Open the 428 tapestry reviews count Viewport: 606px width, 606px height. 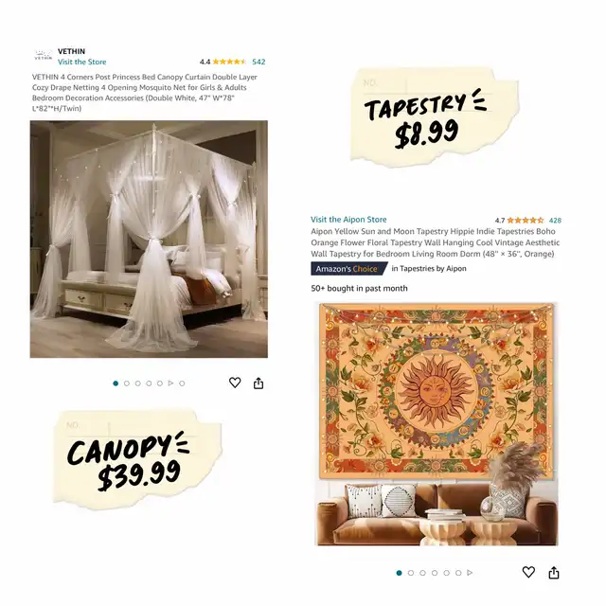555,221
